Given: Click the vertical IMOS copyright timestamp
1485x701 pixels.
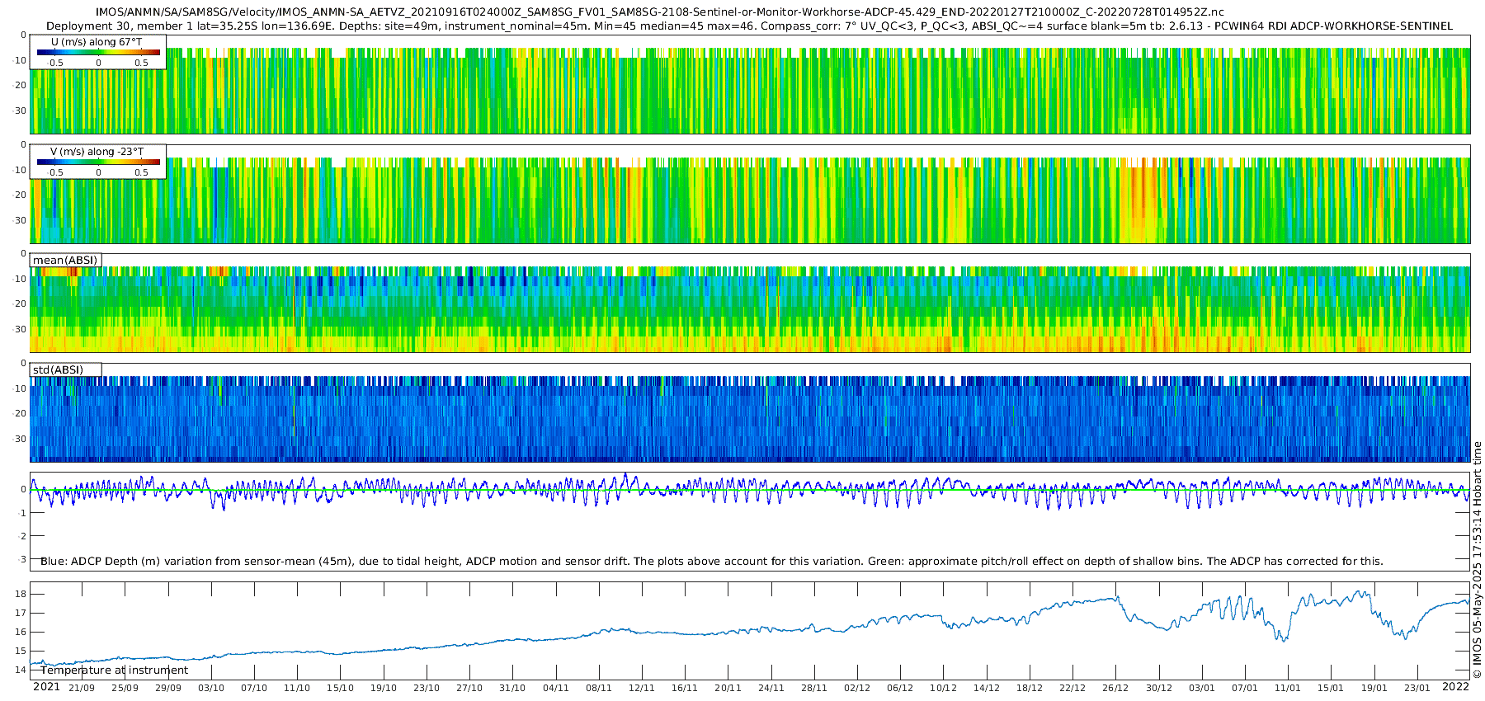Looking at the screenshot, I should (x=1477, y=561).
